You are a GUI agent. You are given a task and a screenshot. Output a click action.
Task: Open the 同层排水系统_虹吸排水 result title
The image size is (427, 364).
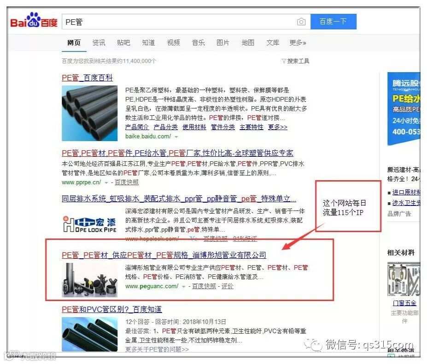179,199
